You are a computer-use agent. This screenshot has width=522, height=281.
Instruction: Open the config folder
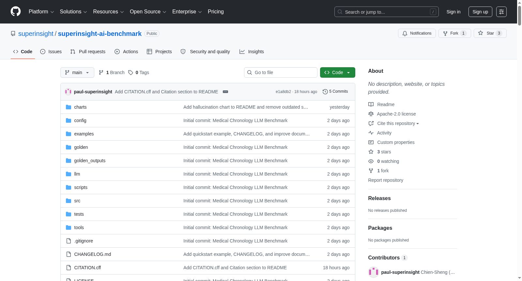coord(80,120)
